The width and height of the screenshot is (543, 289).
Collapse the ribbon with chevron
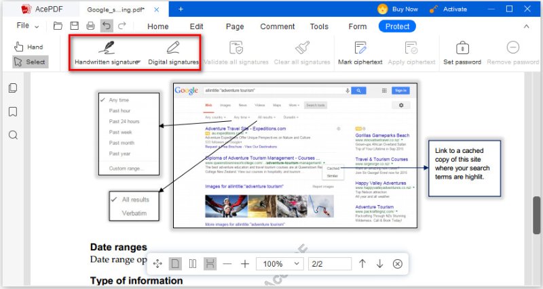point(527,26)
